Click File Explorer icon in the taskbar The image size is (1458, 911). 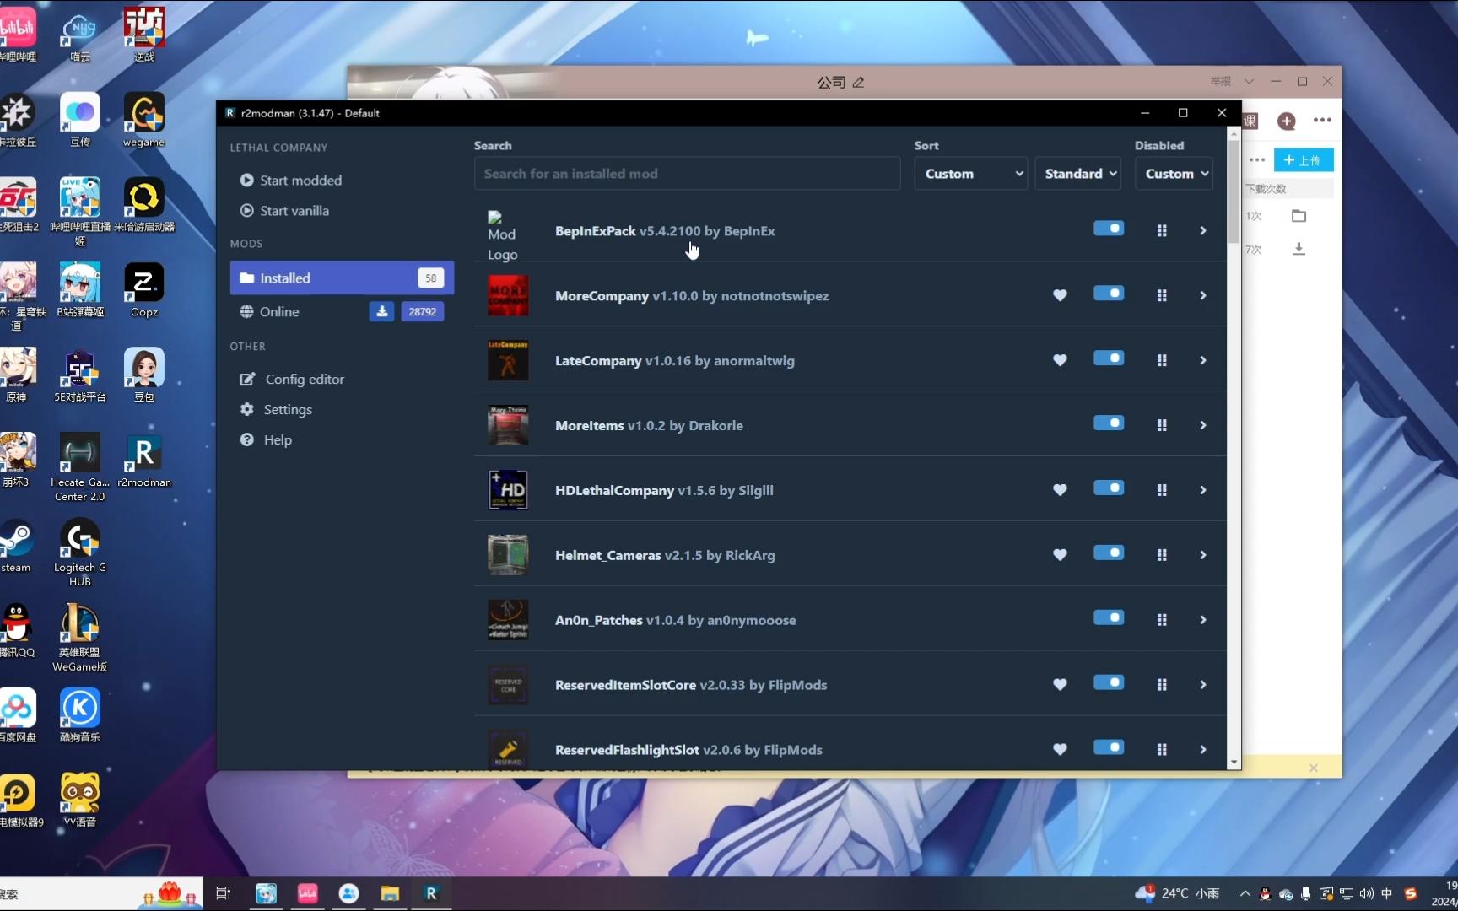coord(390,893)
